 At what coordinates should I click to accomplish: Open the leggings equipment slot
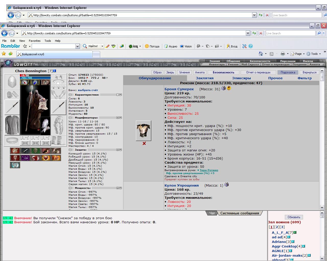[x=59, y=125]
